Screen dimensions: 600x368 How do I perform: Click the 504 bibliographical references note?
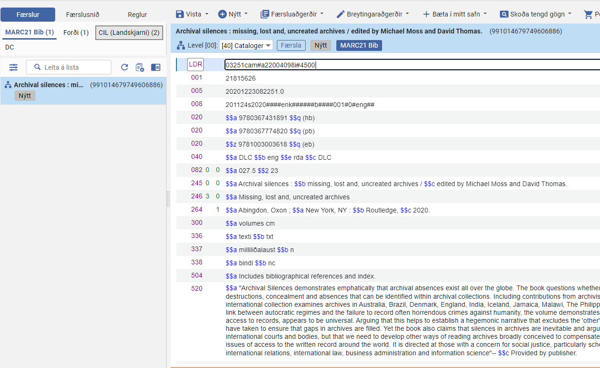click(x=300, y=276)
